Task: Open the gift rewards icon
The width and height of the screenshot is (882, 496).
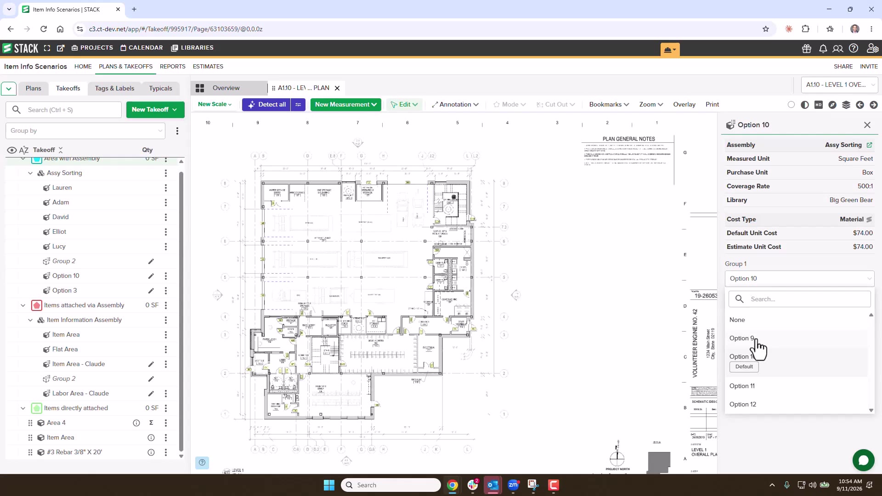Action: coord(807,49)
